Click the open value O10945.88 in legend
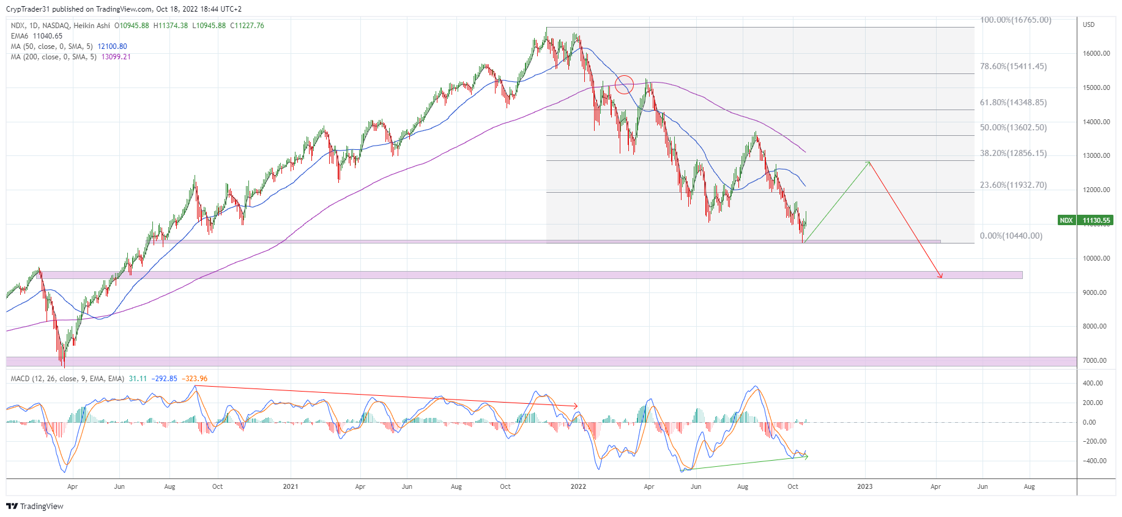Image resolution: width=1122 pixels, height=517 pixels. 132,26
